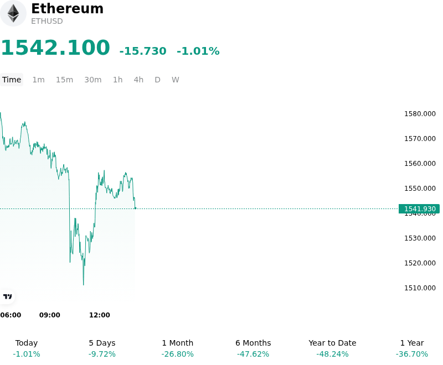This screenshot has height=365, width=443.
Task: Select the Year to Date range
Action: 332,348
